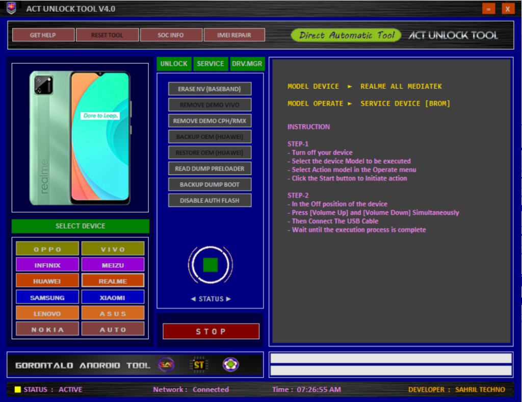Click 'Then Connect The USB Cable' line
Viewport: 522px width, 402px height.
coord(333,221)
